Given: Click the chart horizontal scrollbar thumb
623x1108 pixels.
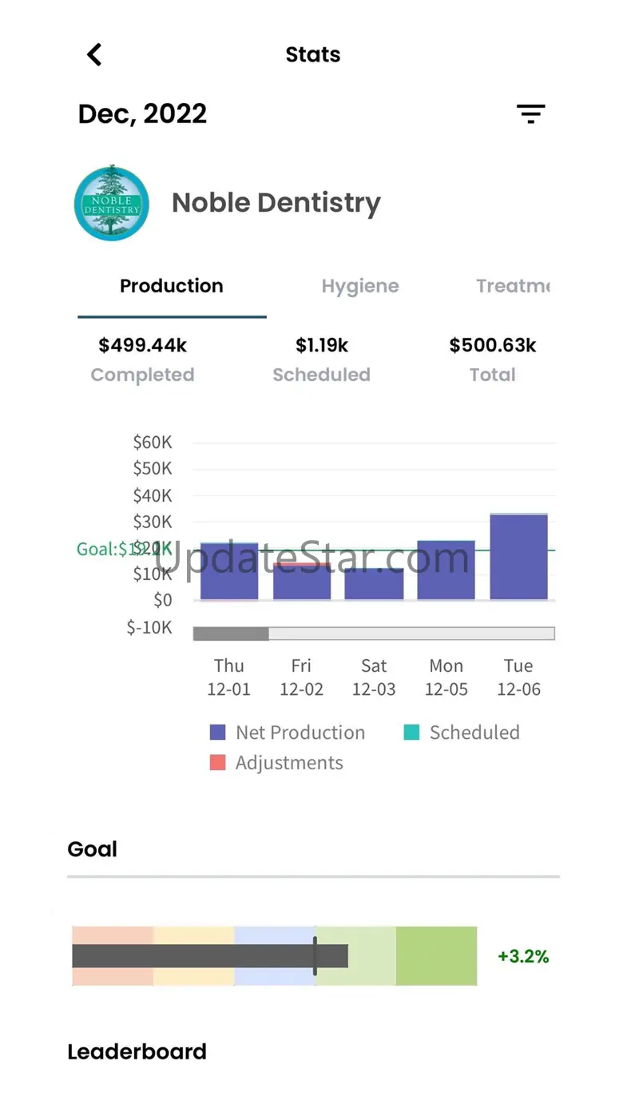Looking at the screenshot, I should click(231, 633).
